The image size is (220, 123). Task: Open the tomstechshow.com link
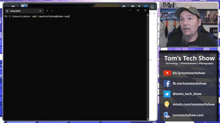tap(188, 115)
